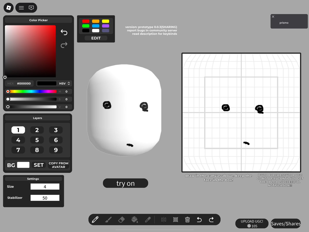
Task: Choose the white palette swatch
Action: tap(96, 30)
